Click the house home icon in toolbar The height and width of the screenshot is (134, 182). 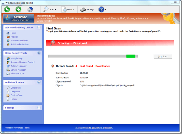(x=31, y=10)
